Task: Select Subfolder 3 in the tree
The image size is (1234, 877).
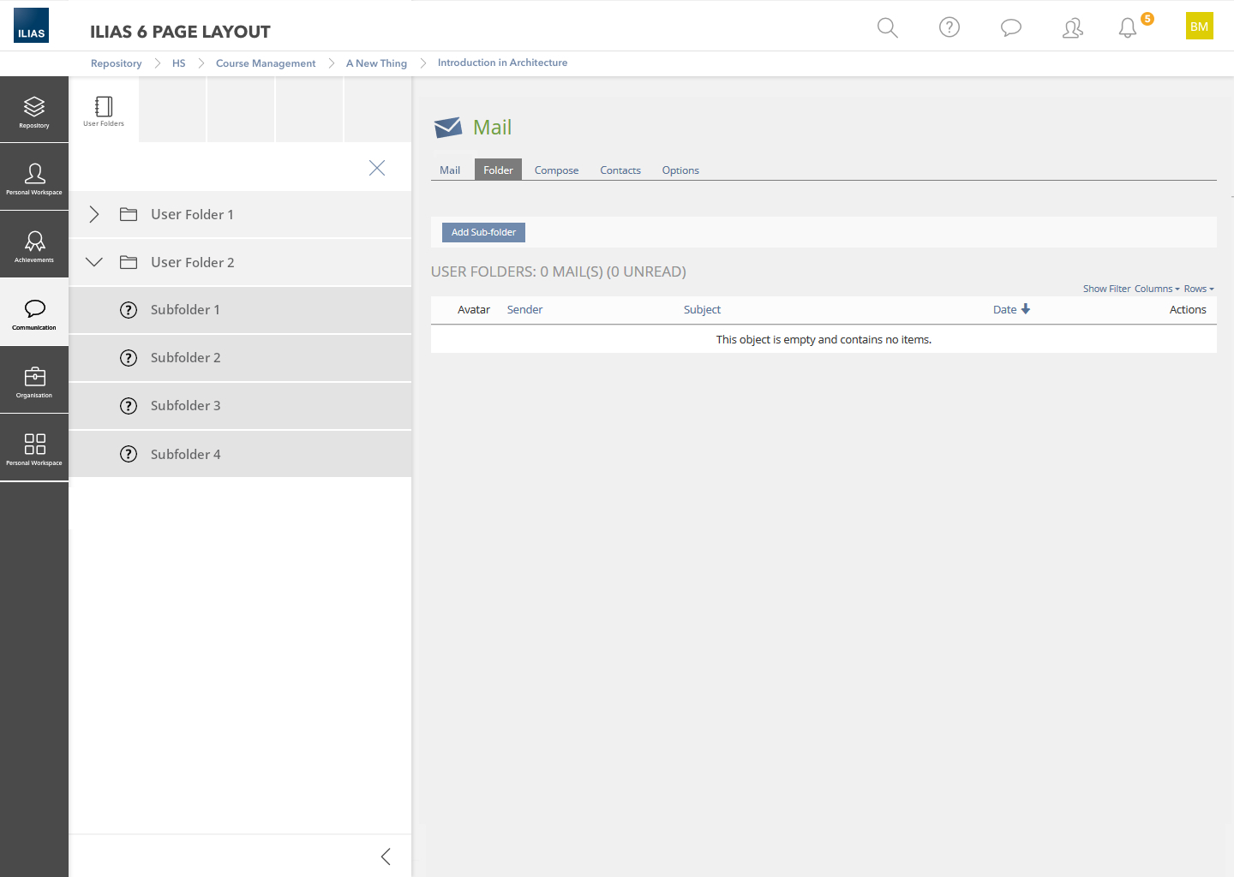Action: [185, 406]
